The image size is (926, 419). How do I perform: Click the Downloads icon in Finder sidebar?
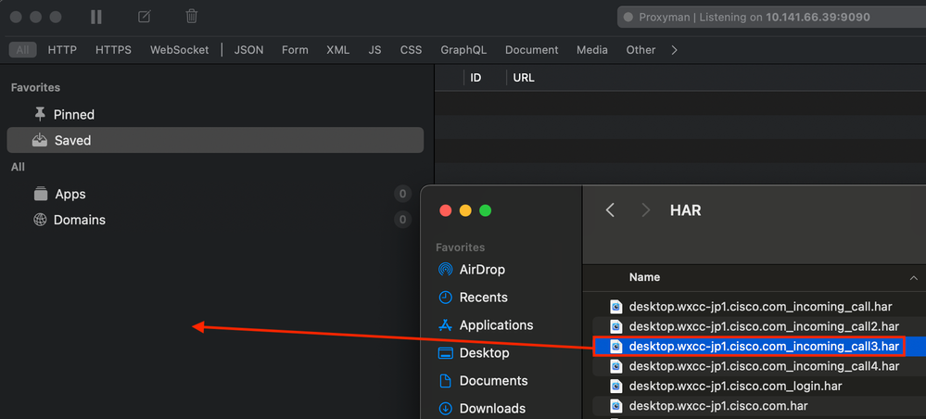point(445,409)
